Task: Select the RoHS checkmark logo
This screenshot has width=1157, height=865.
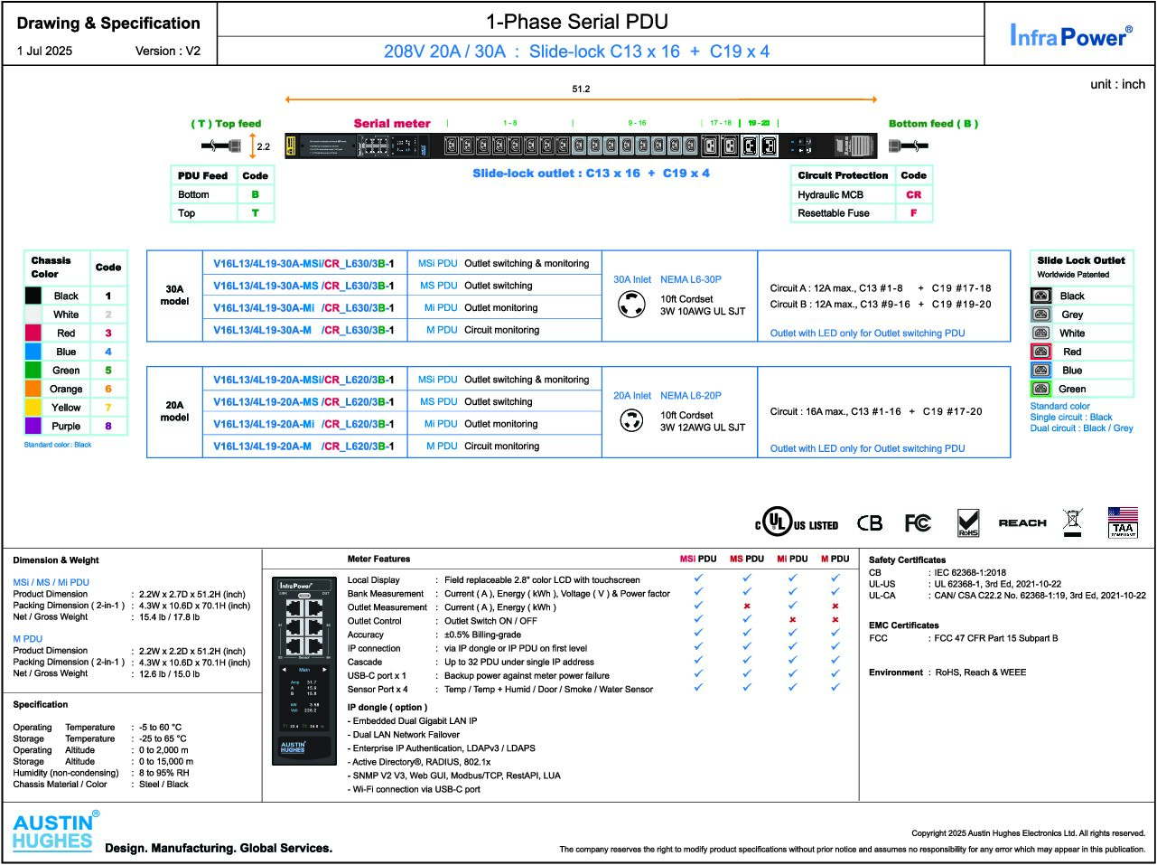Action: click(968, 523)
